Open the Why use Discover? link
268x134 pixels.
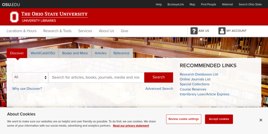27,89
